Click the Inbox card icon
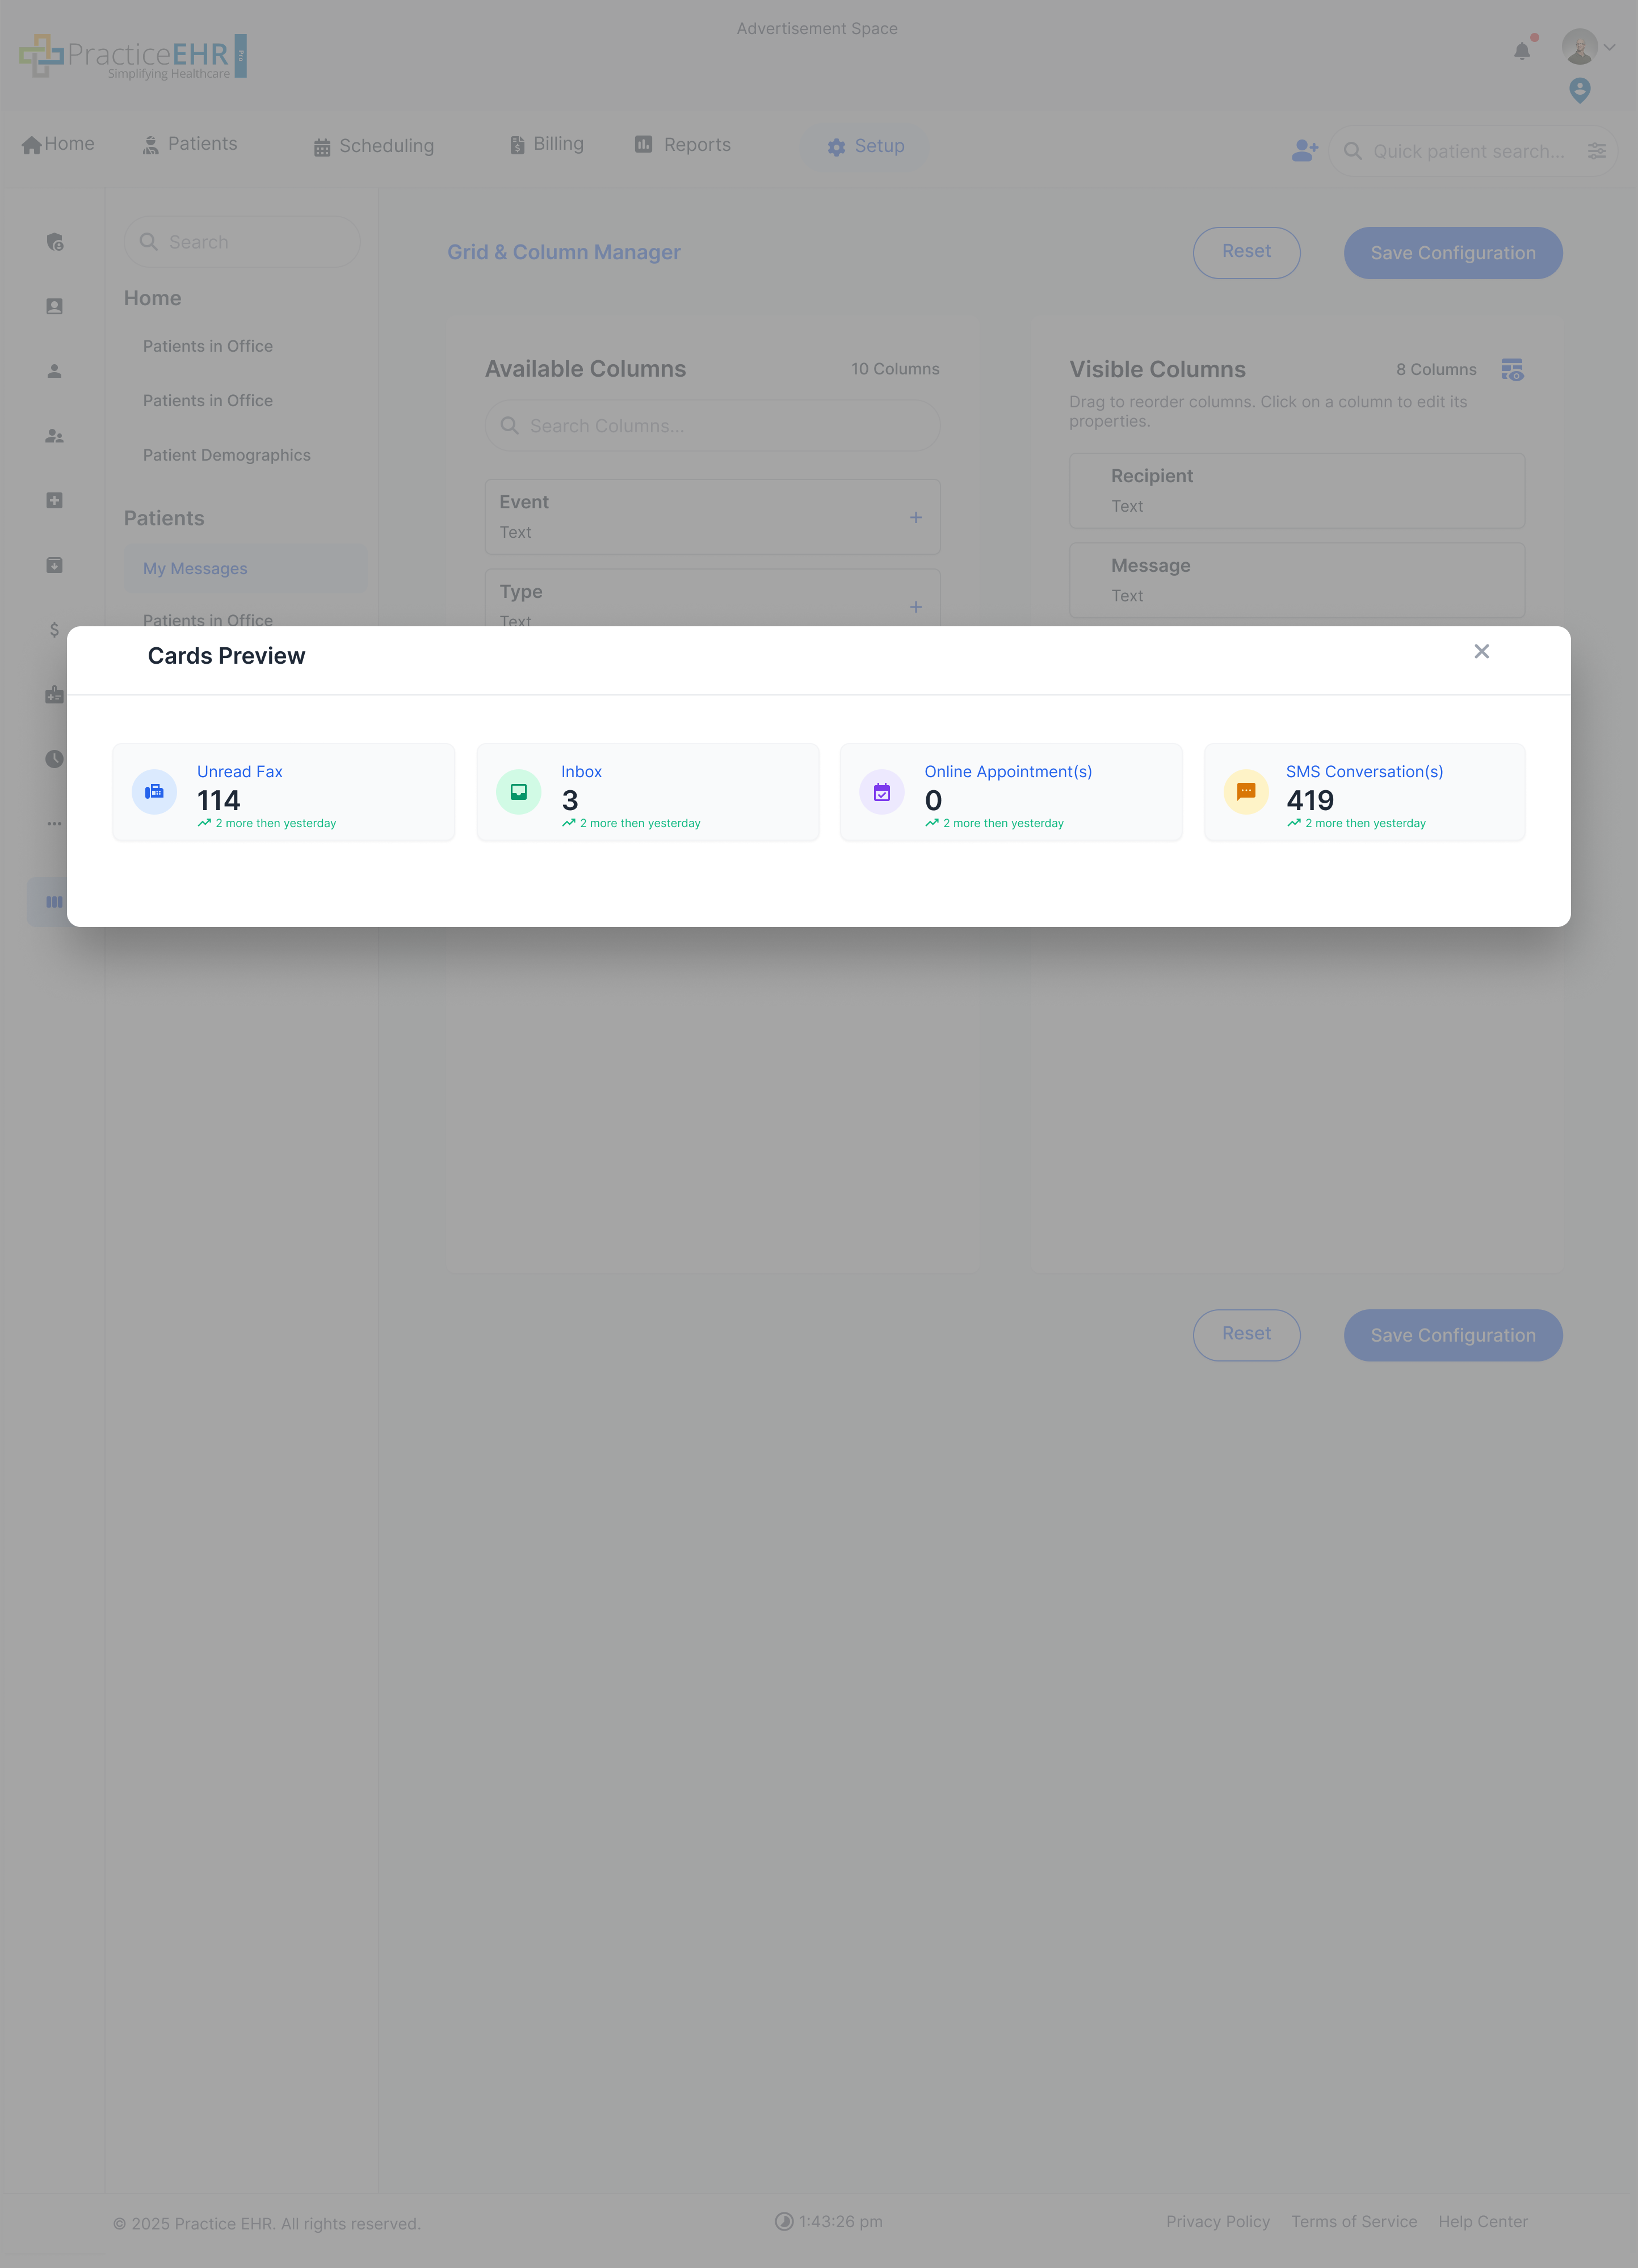 518,792
